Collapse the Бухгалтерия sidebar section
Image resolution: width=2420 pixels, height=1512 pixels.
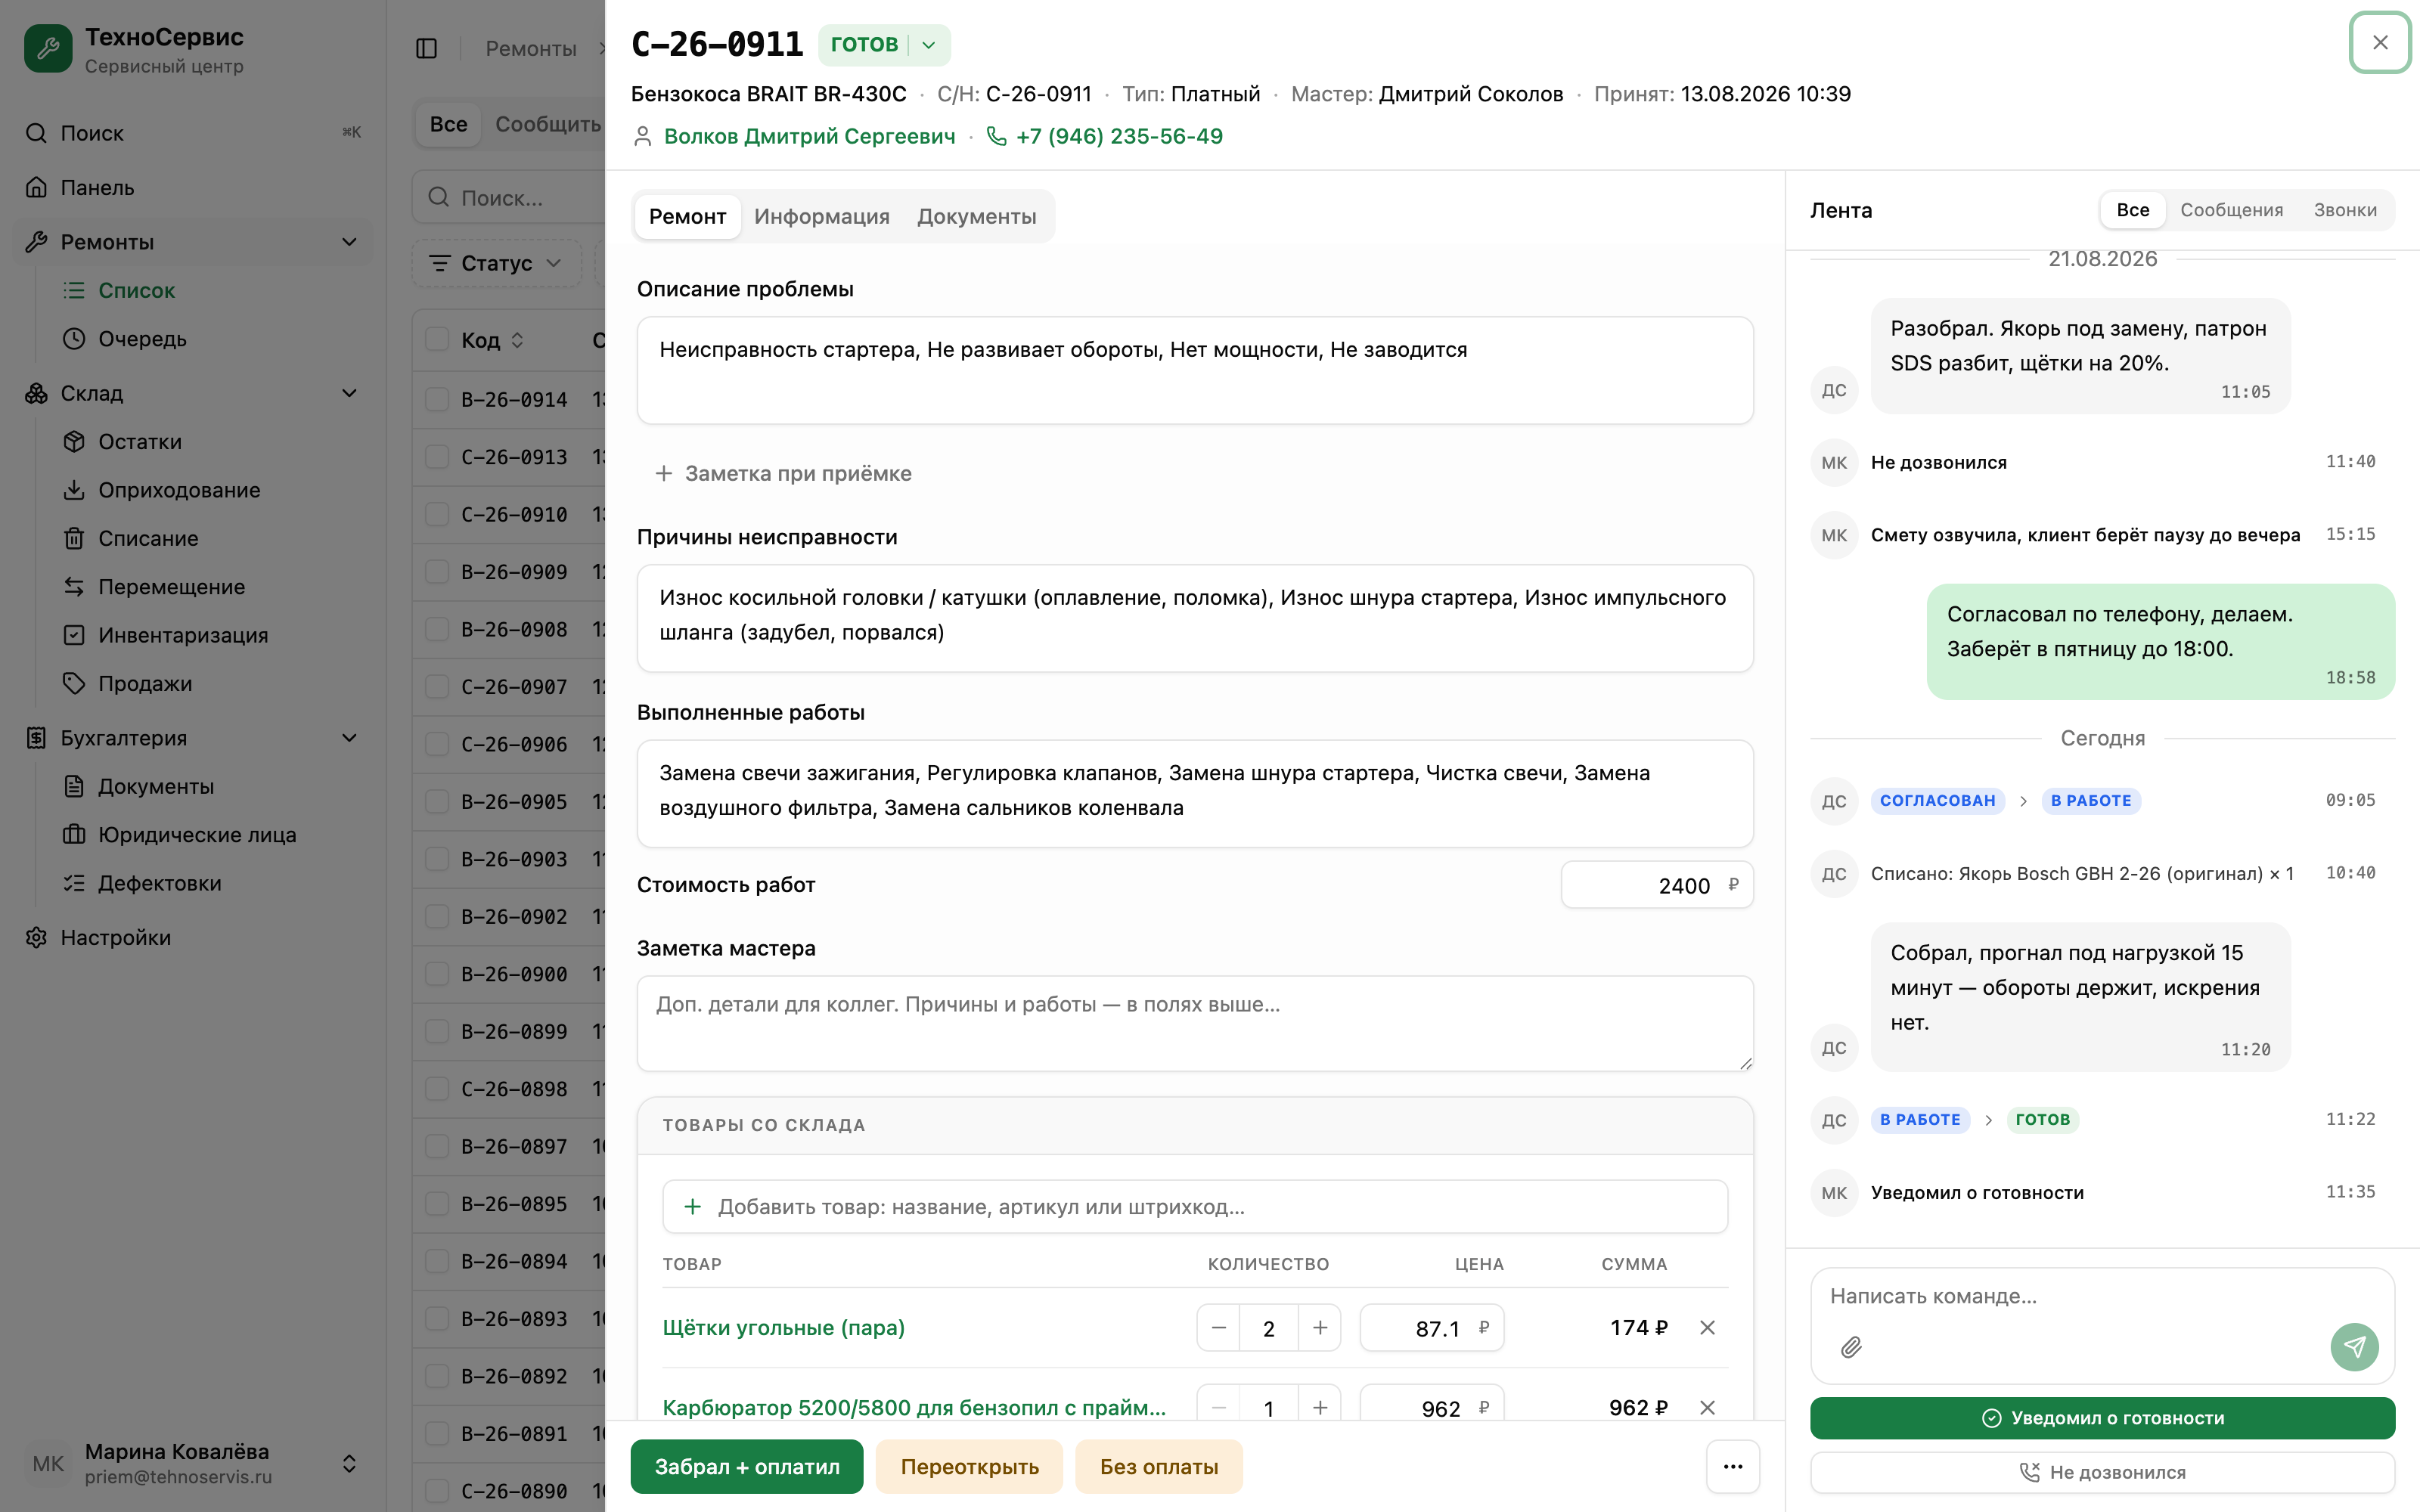349,738
